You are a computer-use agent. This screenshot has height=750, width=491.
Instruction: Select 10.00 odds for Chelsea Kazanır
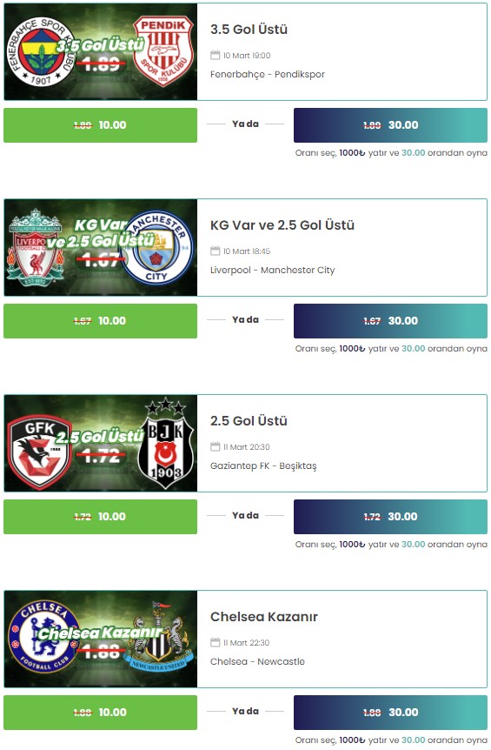point(100,713)
